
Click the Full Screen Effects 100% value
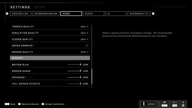85,84
